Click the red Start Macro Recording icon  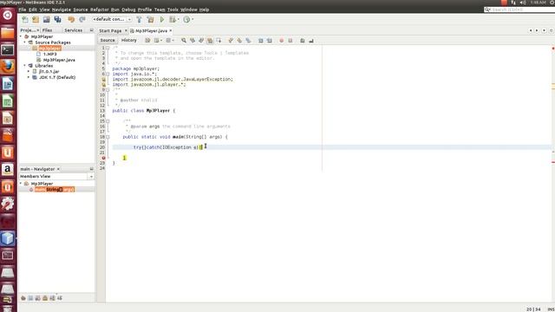click(281, 41)
